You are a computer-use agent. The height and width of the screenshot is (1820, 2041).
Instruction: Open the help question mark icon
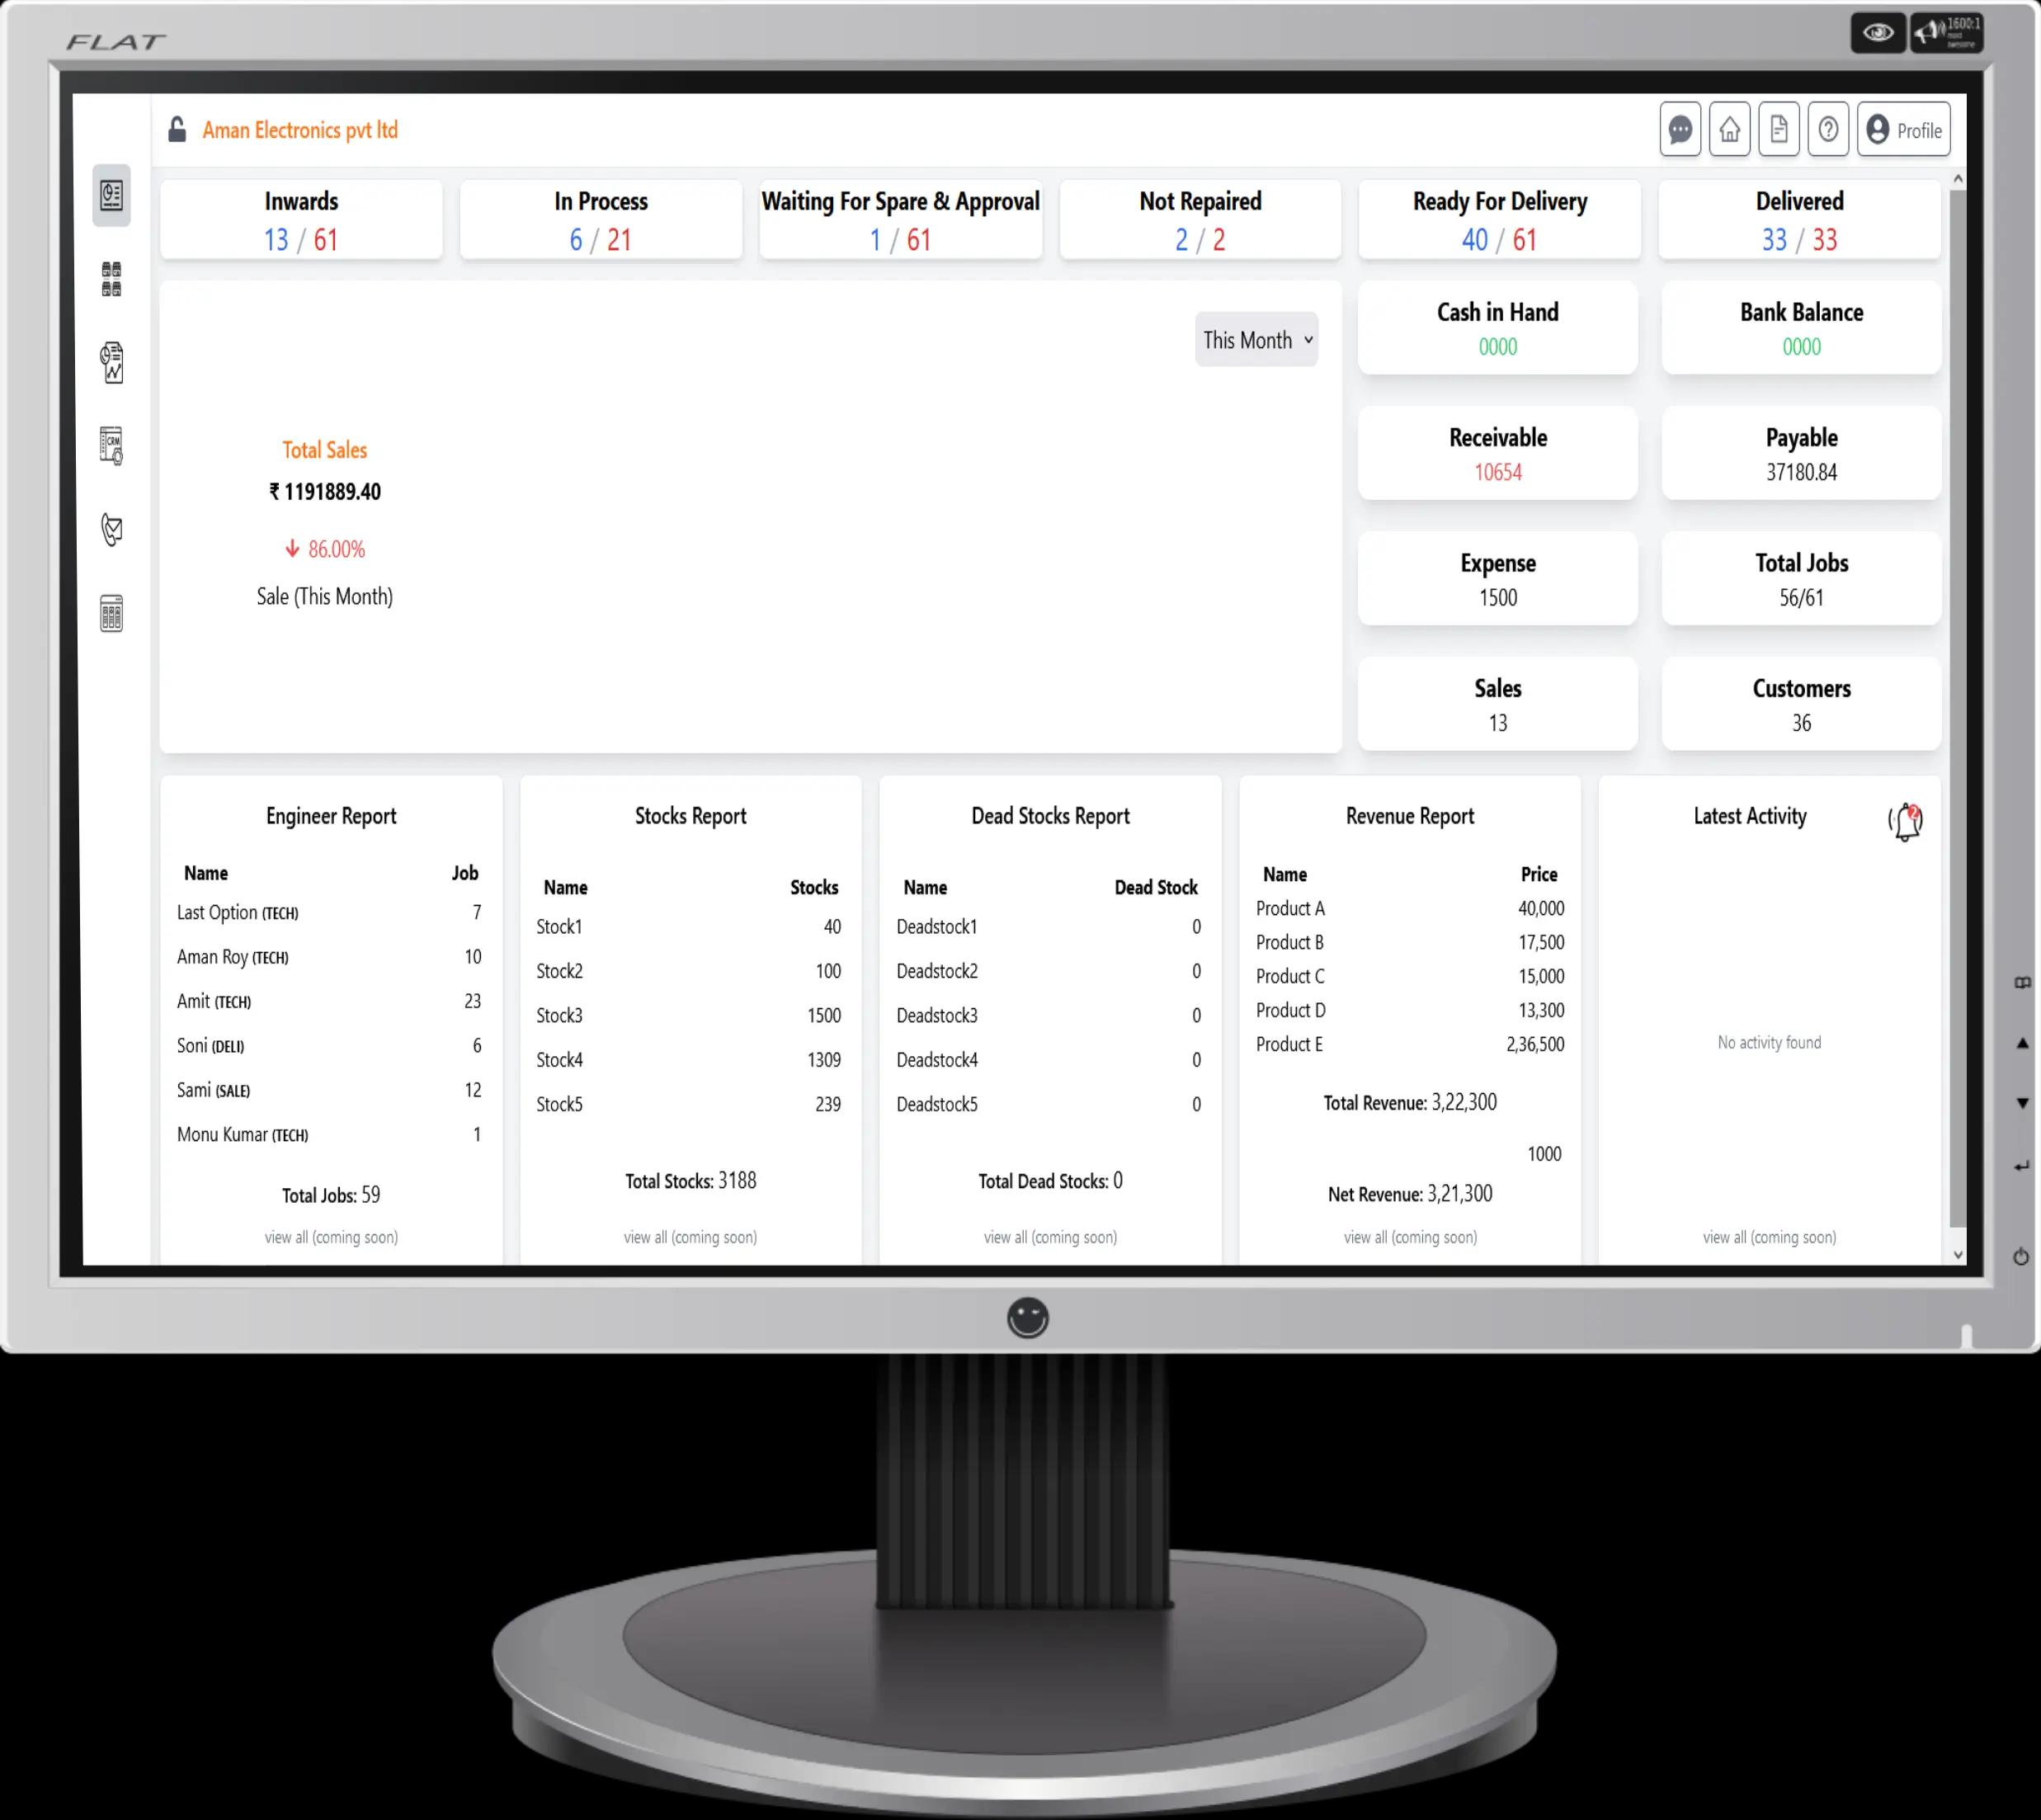click(x=1828, y=129)
